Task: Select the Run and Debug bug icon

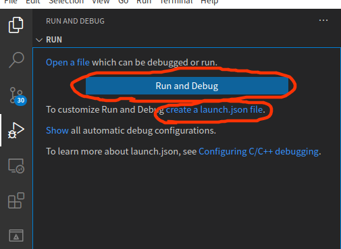Action: [16, 130]
